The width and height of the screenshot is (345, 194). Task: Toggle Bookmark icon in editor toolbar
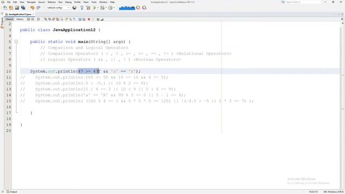[74, 19]
